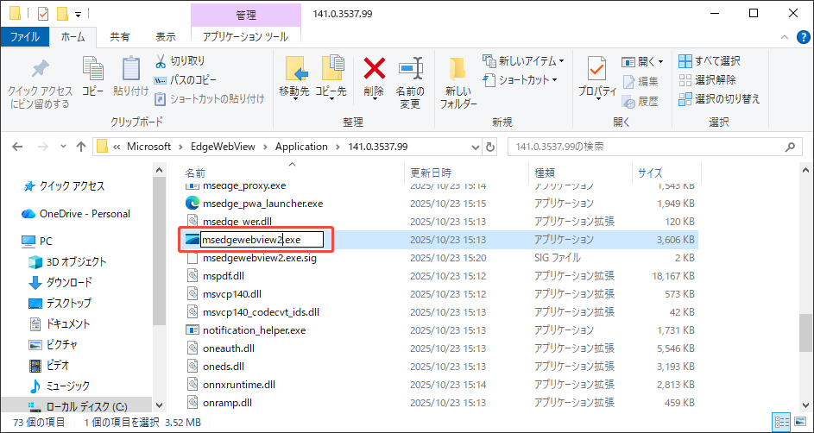
Task: Click the Rename (名前の変更) icon
Action: coord(411,68)
